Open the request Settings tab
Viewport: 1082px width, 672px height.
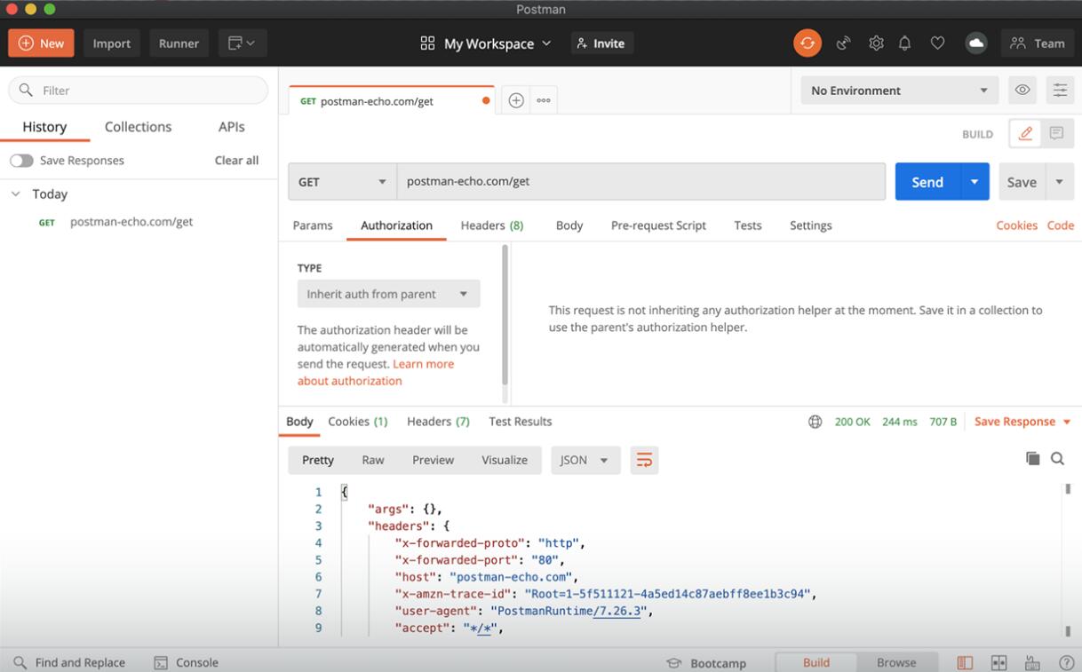pos(811,225)
